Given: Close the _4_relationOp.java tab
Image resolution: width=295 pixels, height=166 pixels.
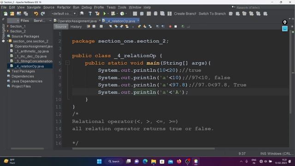Looking at the screenshot, I should (x=138, y=20).
